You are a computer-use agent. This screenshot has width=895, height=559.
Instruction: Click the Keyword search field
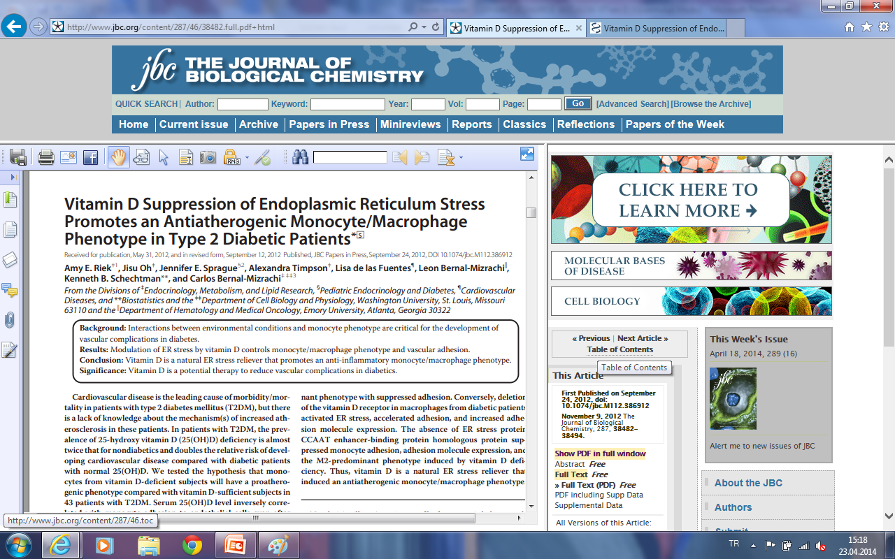(x=348, y=104)
